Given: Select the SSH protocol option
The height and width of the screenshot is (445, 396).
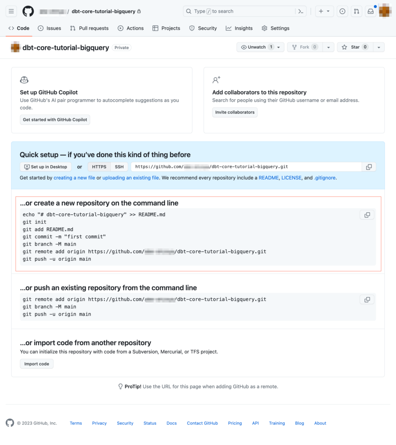Looking at the screenshot, I should click(x=119, y=166).
